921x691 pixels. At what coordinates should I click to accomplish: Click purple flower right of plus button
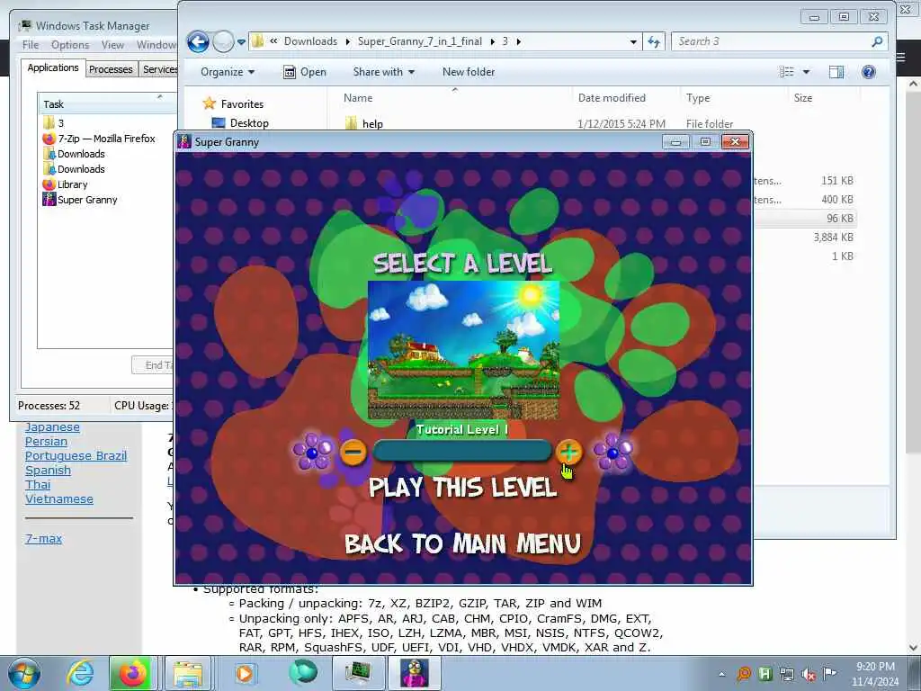pyautogui.click(x=613, y=452)
